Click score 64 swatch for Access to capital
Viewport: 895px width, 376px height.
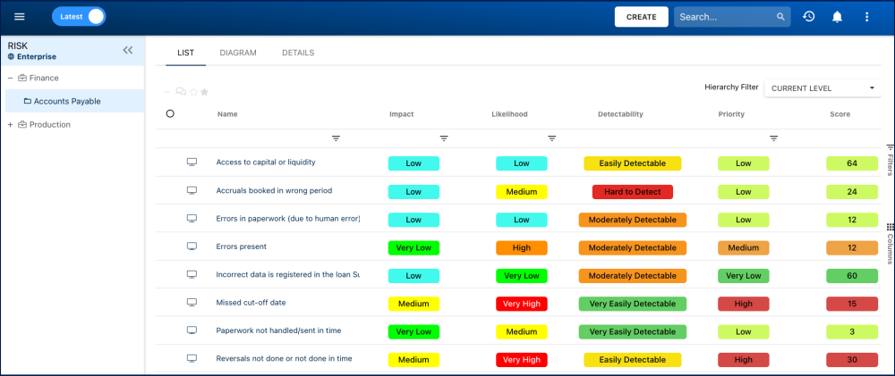point(852,163)
